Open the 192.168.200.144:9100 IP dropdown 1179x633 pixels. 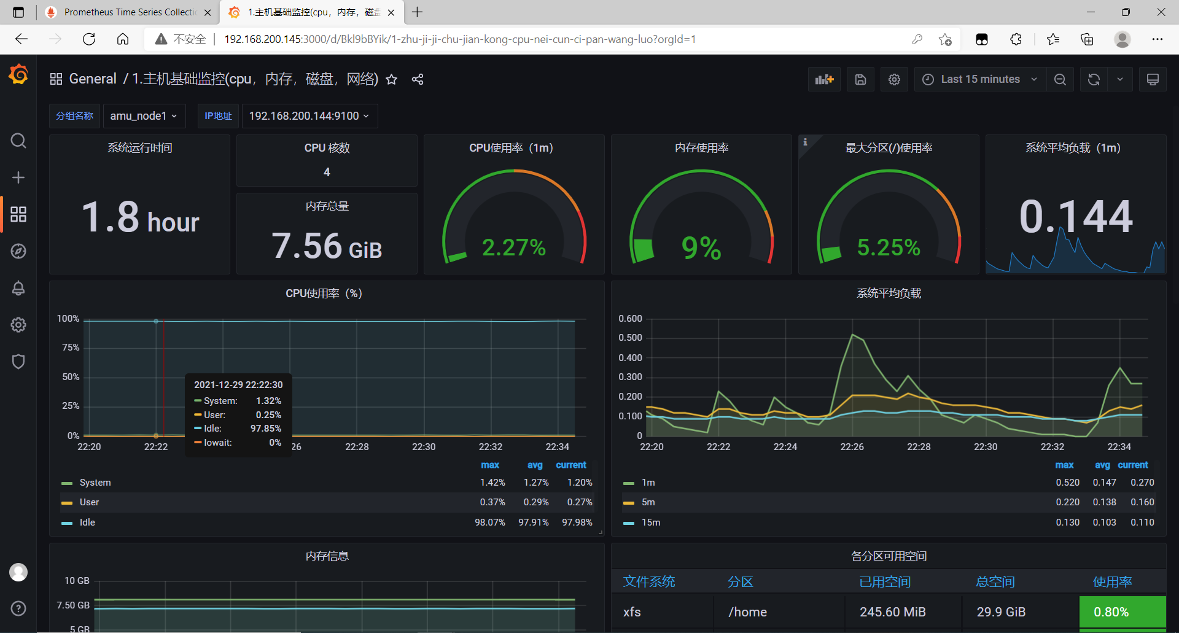tap(309, 116)
